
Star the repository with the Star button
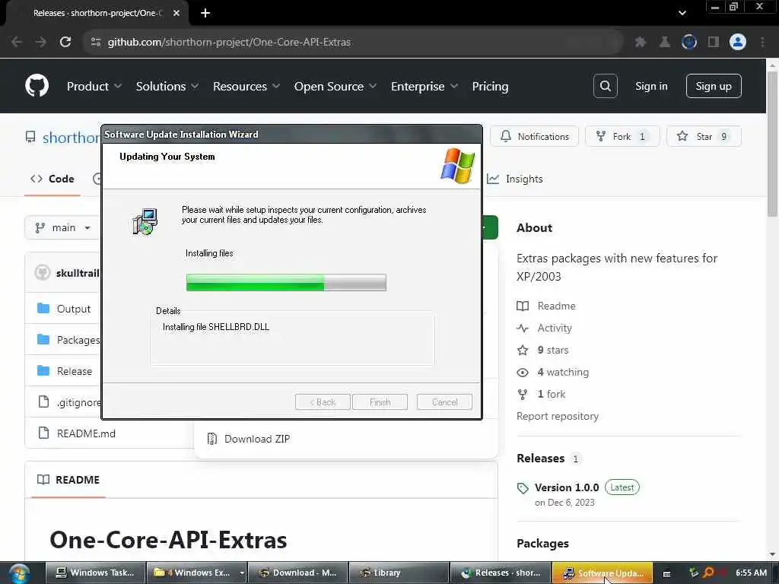point(704,136)
